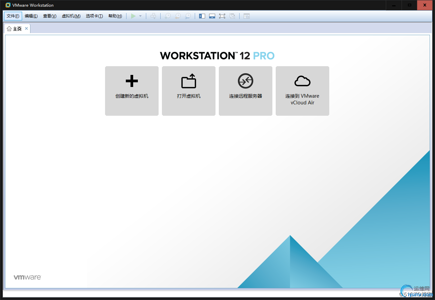Click the console view icon in toolbar
The image size is (435, 300).
[247, 16]
